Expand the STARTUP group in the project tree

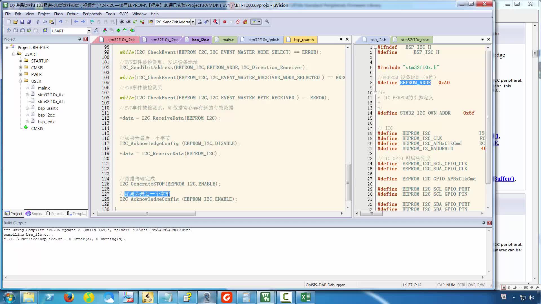20,61
